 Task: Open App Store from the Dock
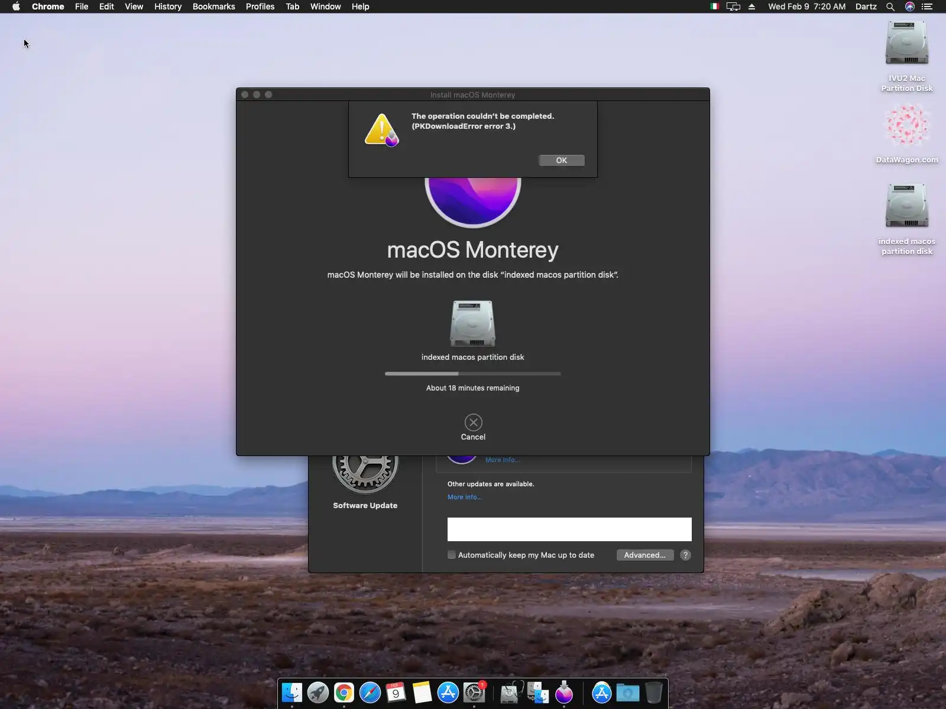(448, 692)
